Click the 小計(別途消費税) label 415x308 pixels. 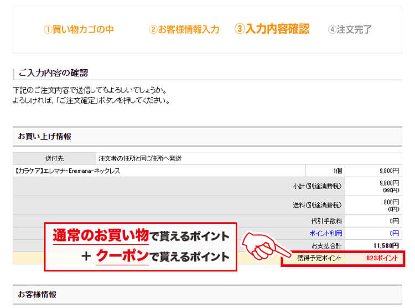coord(317,186)
